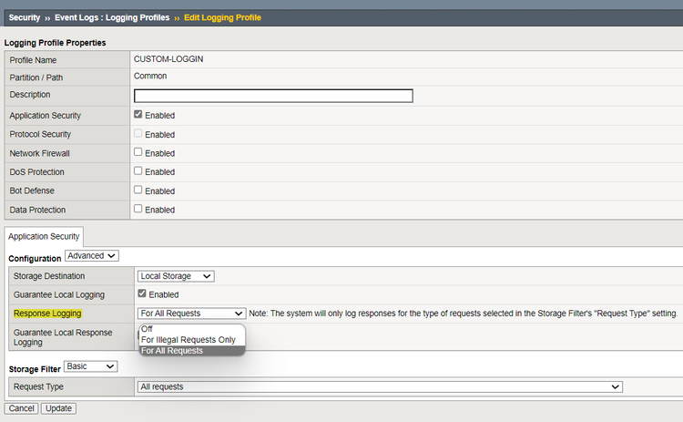Click the Update button

[58, 408]
